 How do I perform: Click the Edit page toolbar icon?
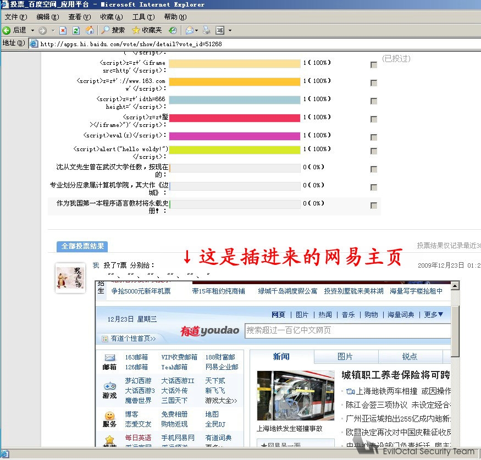coord(220,30)
